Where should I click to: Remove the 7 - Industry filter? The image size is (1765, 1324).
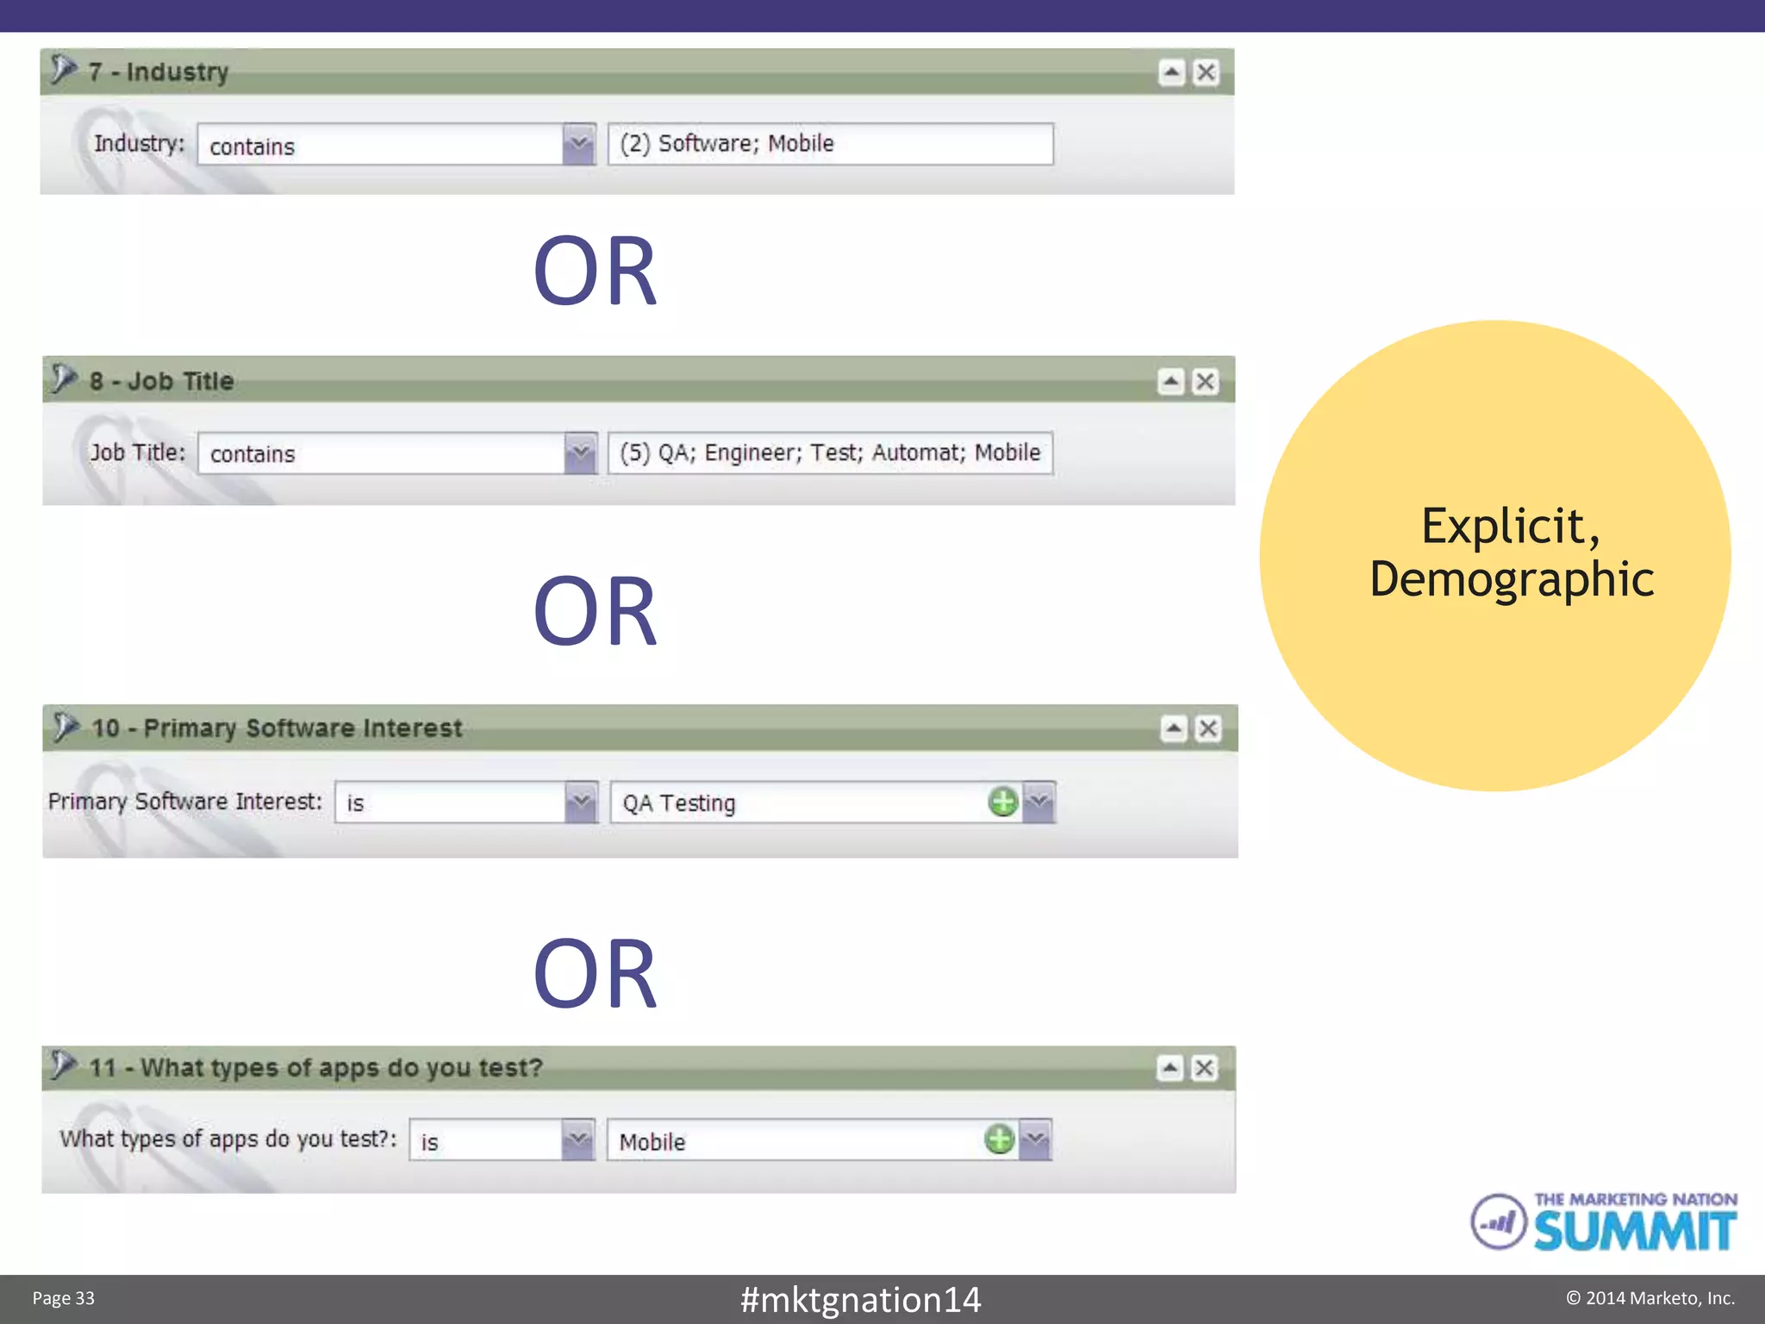pos(1207,72)
